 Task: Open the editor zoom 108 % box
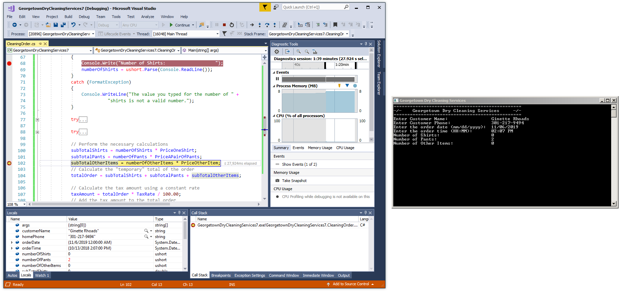(x=16, y=204)
